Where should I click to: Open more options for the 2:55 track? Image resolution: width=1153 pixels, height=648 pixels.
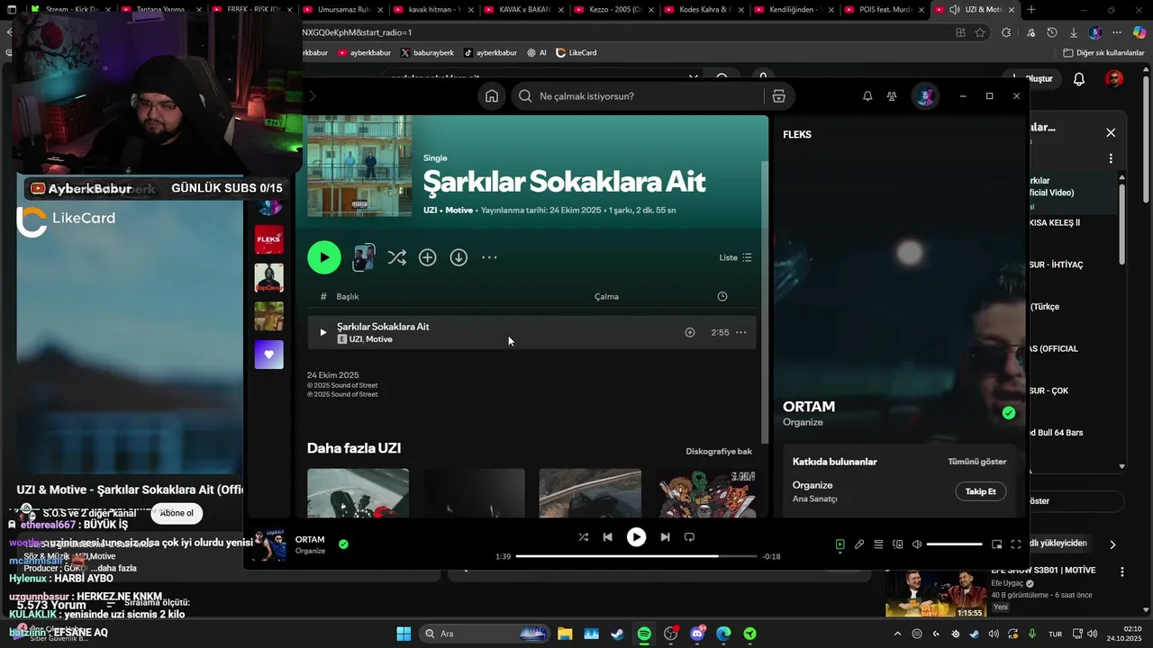(x=741, y=332)
